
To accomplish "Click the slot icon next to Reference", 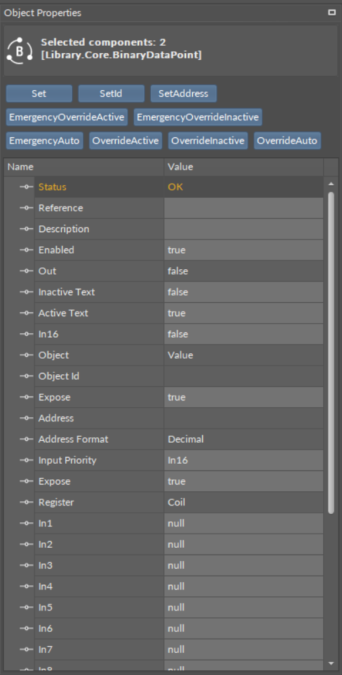I will click(27, 208).
